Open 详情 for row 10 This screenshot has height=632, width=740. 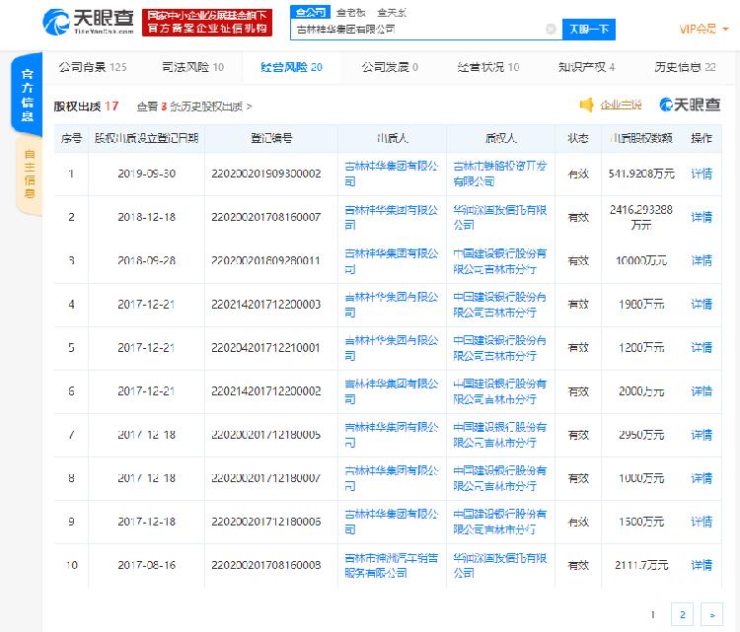coord(702,565)
